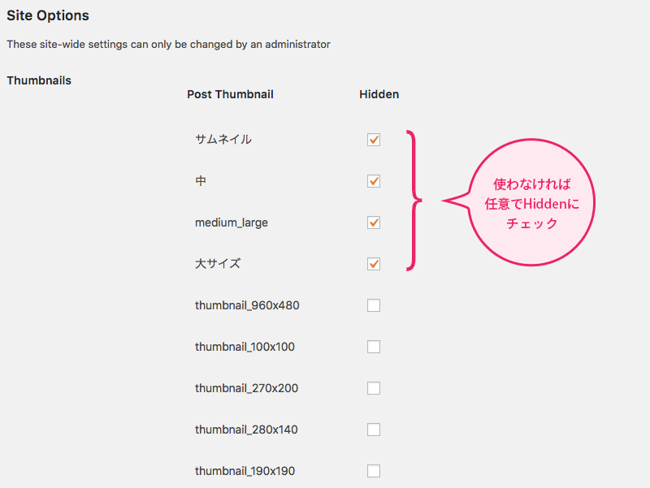
Task: Toggle Hidden checkbox for medium_large
Action: (374, 222)
